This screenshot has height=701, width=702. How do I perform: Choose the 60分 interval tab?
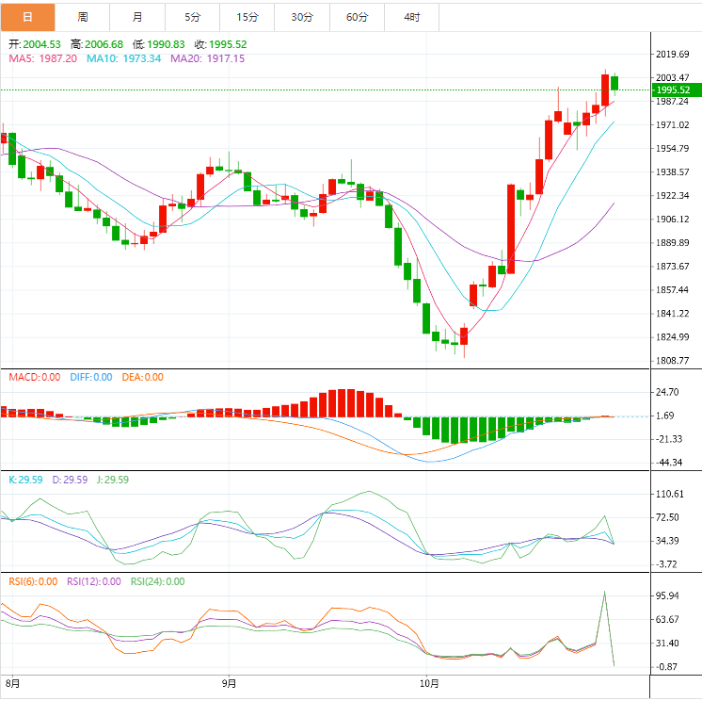[x=357, y=17]
